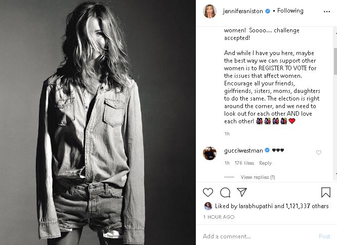
Task: Click the share paper plane icon
Action: [x=242, y=192]
